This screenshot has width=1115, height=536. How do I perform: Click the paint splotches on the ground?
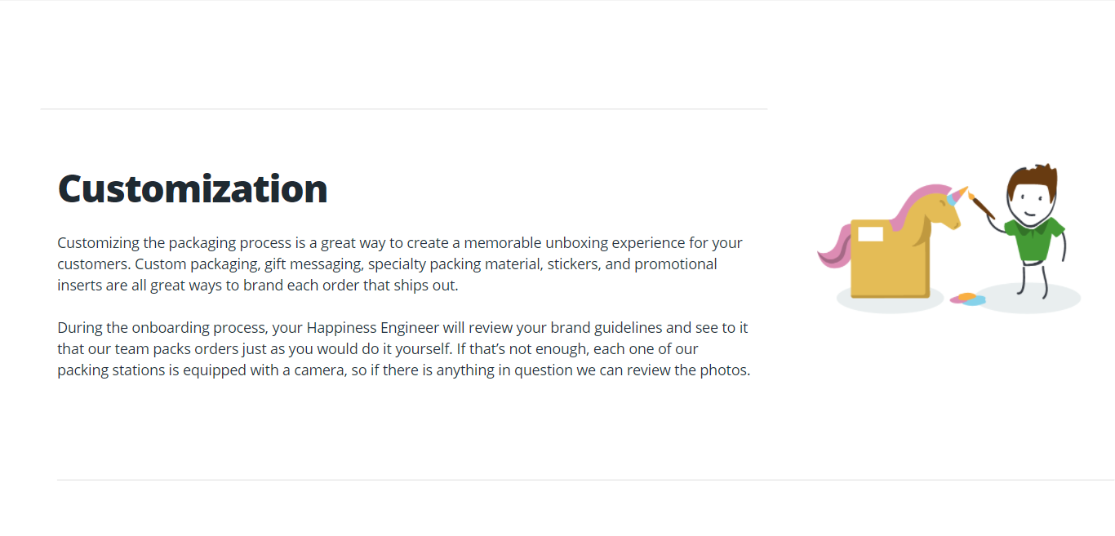click(968, 299)
